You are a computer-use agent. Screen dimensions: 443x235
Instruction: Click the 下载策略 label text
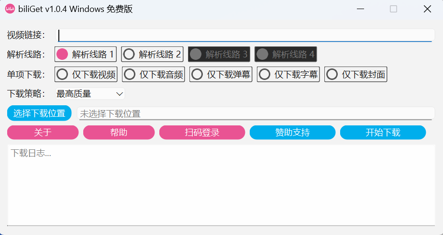pos(26,94)
